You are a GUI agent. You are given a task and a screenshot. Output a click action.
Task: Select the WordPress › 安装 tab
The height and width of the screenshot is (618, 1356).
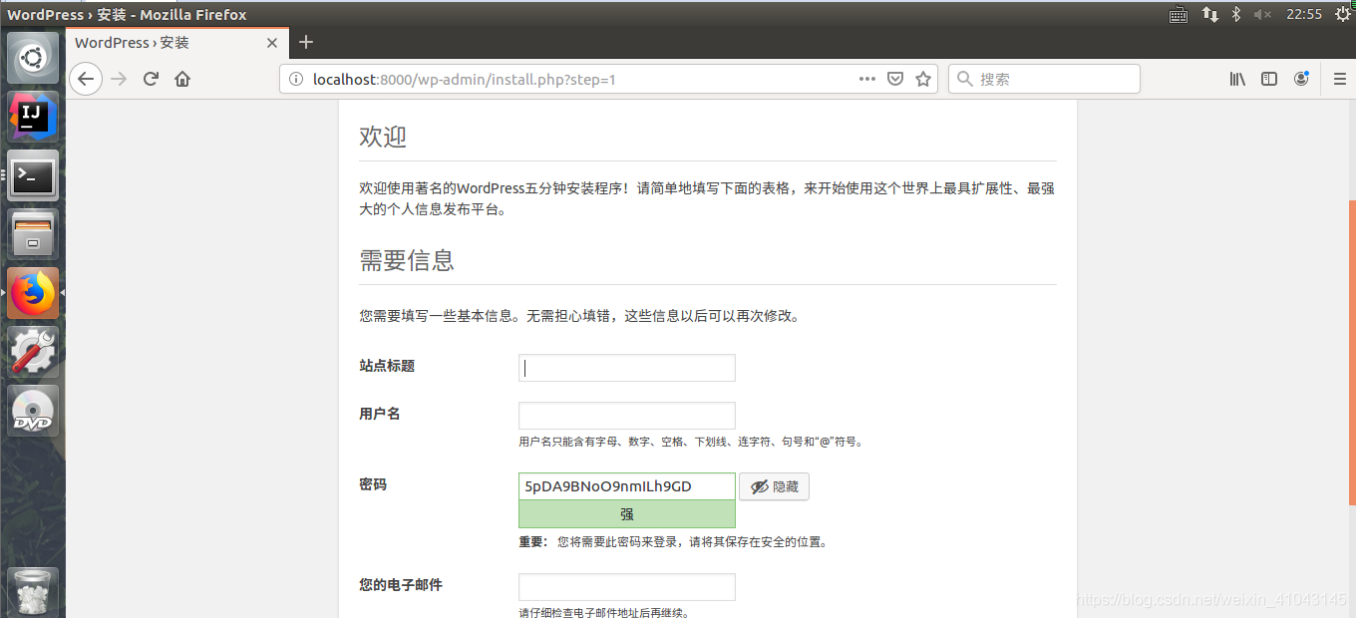(x=177, y=43)
